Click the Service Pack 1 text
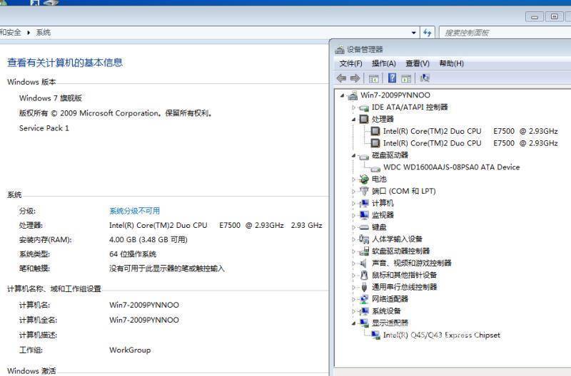This screenshot has width=571, height=376. [44, 128]
